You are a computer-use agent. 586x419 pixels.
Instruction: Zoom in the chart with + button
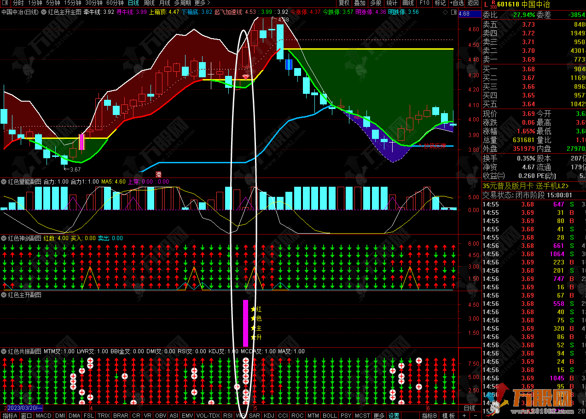pyautogui.click(x=464, y=415)
